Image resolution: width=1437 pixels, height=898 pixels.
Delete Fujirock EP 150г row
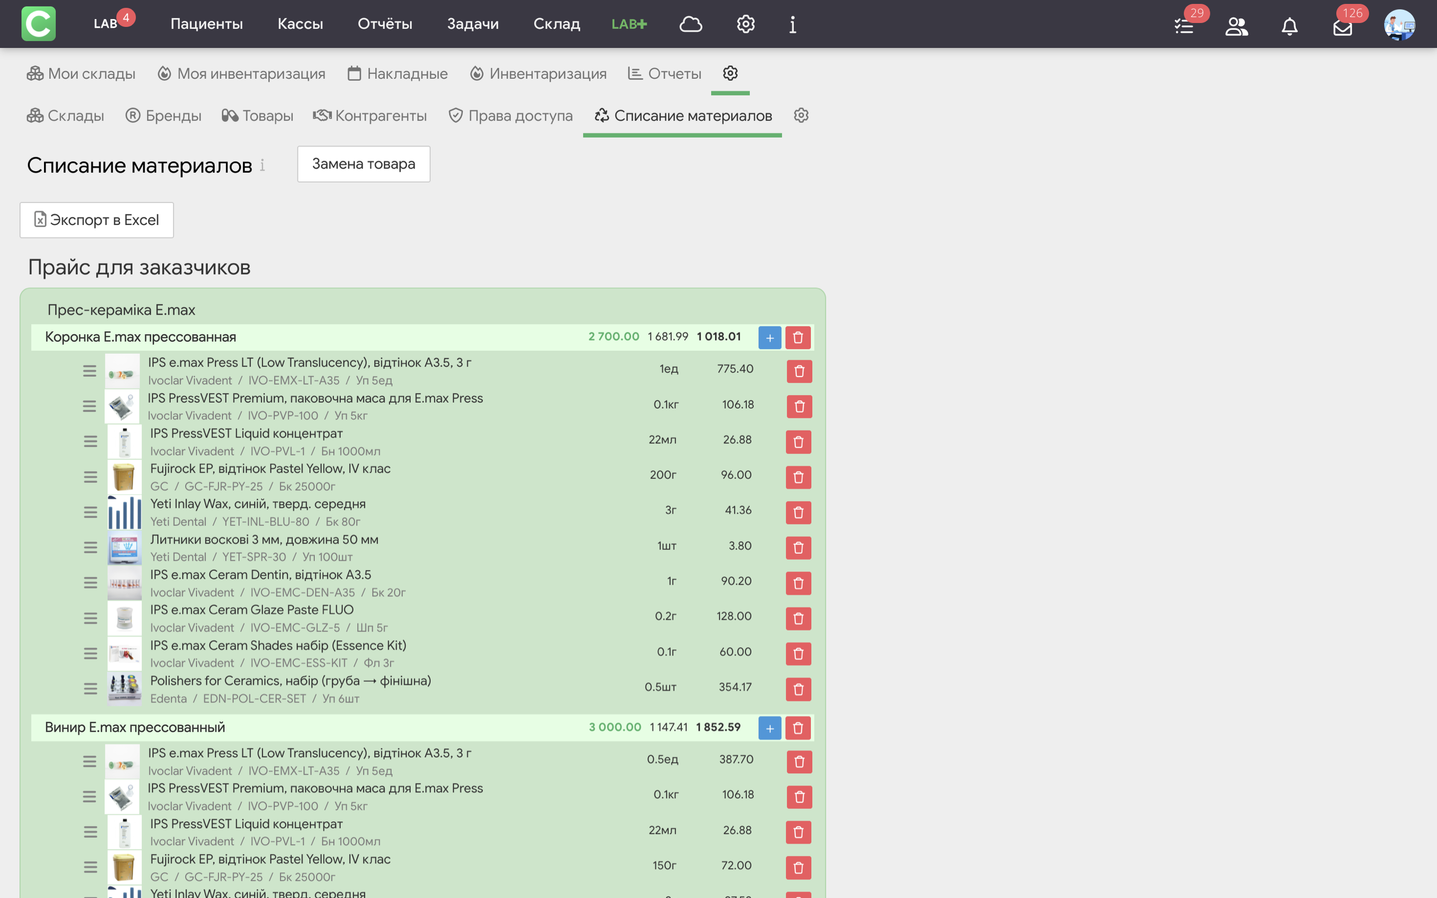(799, 868)
